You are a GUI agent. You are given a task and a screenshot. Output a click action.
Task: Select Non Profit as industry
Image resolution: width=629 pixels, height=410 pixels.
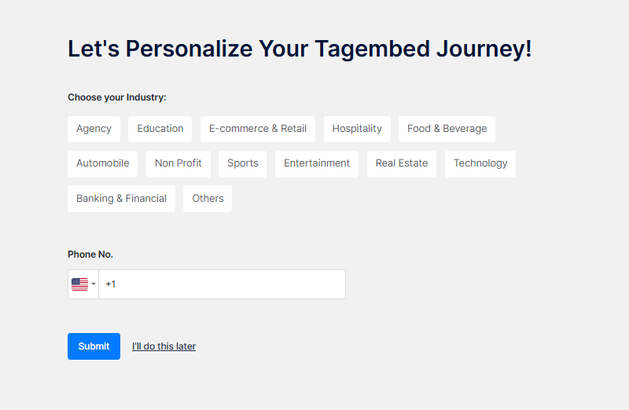click(178, 163)
